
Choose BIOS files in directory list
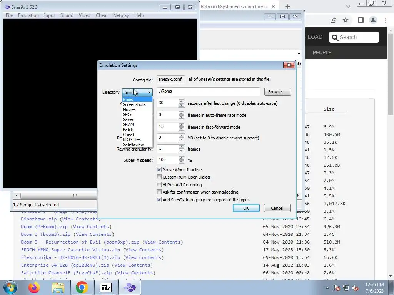pyautogui.click(x=137, y=139)
